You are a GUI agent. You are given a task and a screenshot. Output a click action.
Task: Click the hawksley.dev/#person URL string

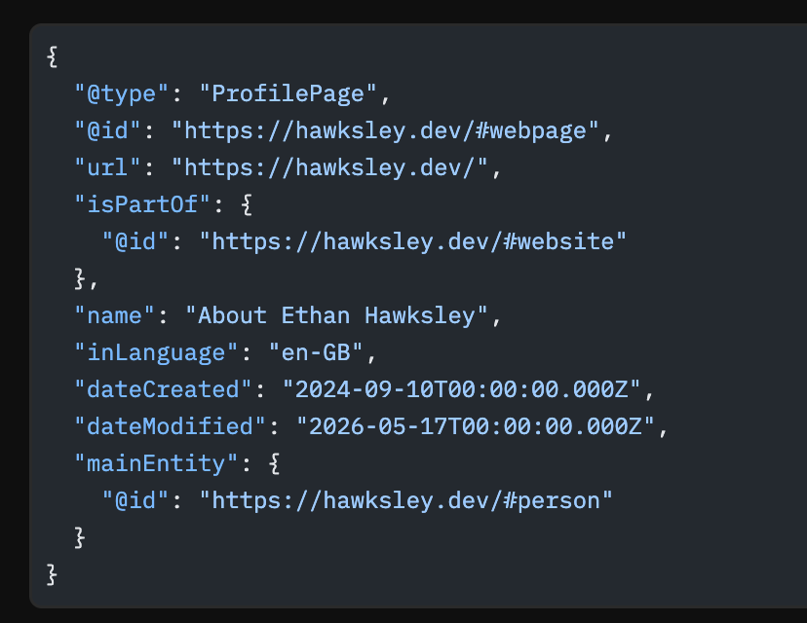click(x=406, y=501)
